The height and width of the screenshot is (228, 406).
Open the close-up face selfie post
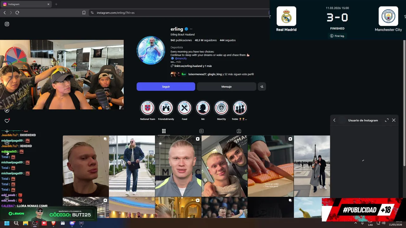pyautogui.click(x=86, y=166)
